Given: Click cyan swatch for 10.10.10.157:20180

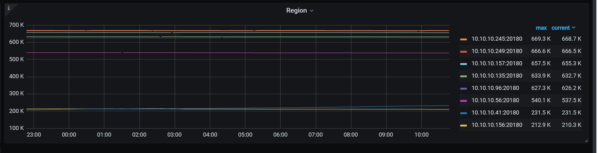Looking at the screenshot, I should 463,64.
